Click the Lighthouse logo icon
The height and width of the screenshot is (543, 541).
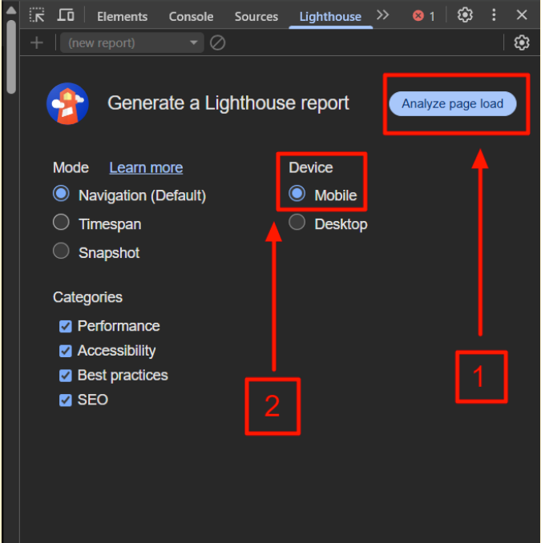coord(67,103)
